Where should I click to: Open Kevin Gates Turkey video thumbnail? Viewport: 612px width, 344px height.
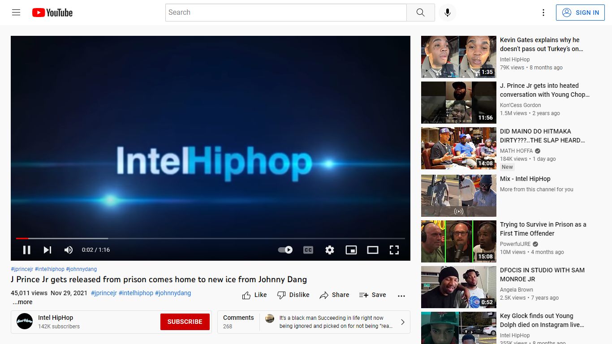tap(459, 57)
